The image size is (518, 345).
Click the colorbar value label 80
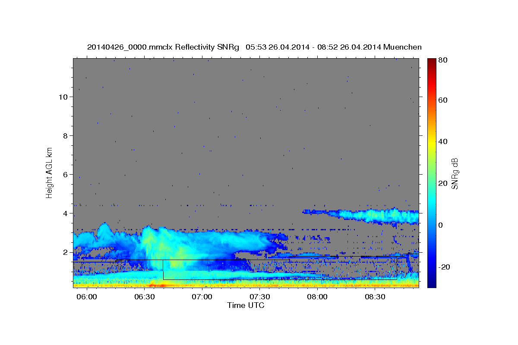tap(442, 60)
